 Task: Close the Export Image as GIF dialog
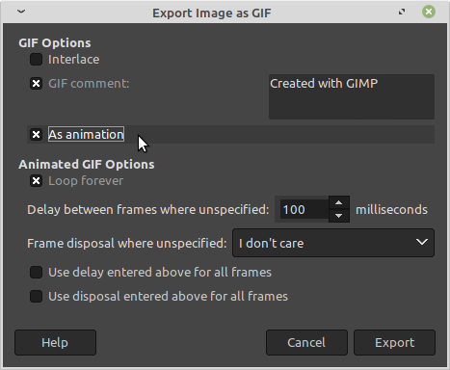click(x=429, y=13)
